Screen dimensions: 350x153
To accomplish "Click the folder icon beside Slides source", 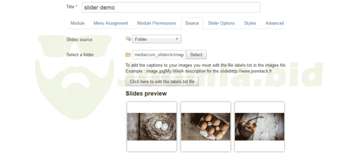I will (128, 39).
